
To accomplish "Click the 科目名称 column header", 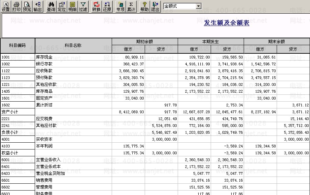I will pyautogui.click(x=73, y=45).
